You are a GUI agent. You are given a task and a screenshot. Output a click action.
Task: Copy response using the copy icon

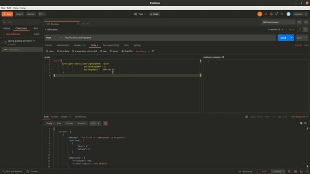301,123
